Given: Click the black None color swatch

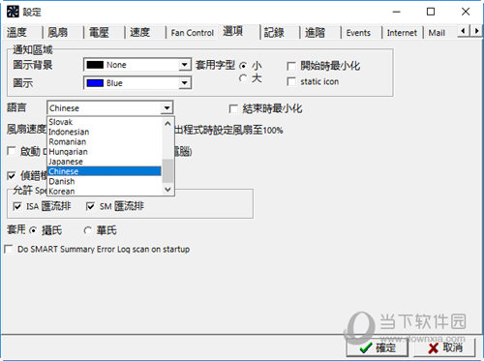Looking at the screenshot, I should coord(95,65).
